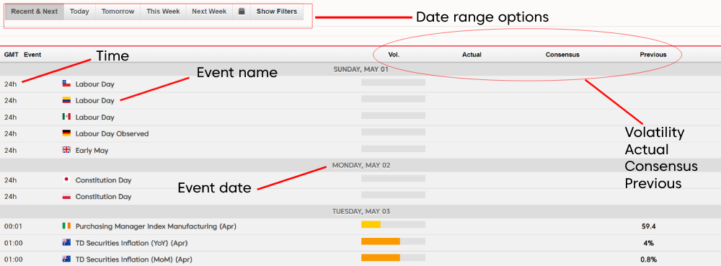
Task: Click the Consensus column header
Action: pos(562,55)
